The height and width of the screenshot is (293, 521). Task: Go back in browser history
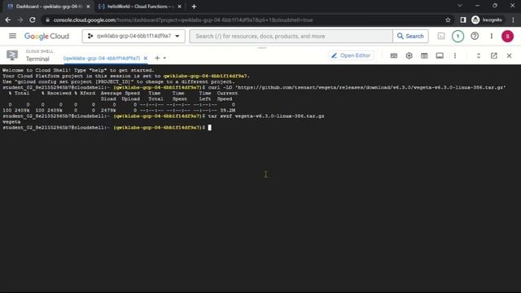[8, 20]
